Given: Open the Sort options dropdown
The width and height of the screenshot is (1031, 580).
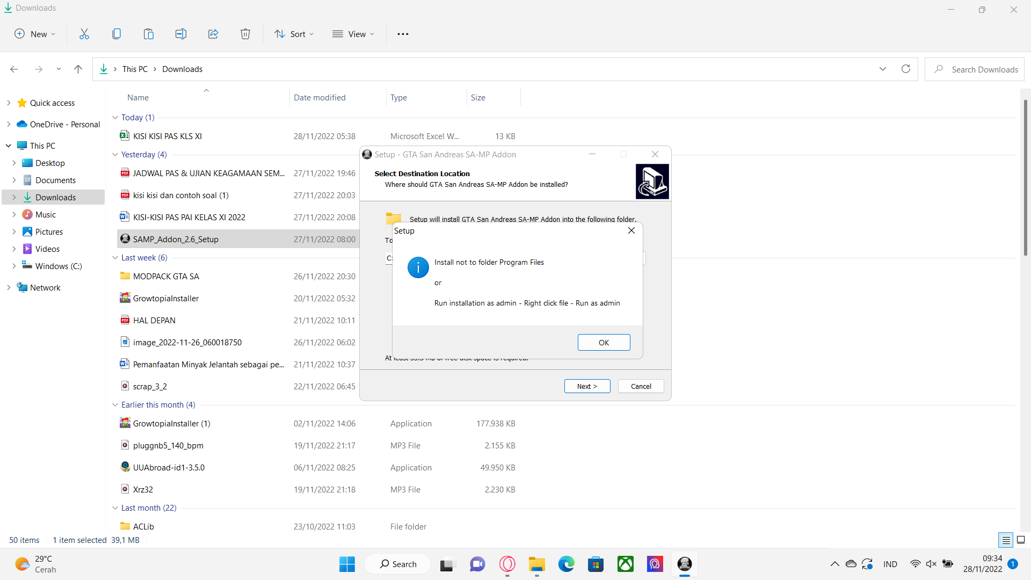Looking at the screenshot, I should point(294,34).
